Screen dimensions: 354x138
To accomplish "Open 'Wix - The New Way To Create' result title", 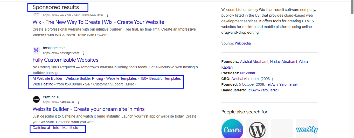I will coord(99,22).
